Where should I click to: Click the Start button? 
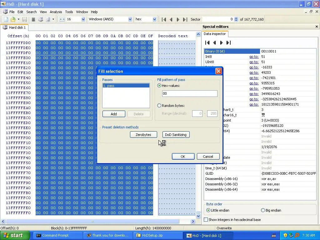pos(15,235)
